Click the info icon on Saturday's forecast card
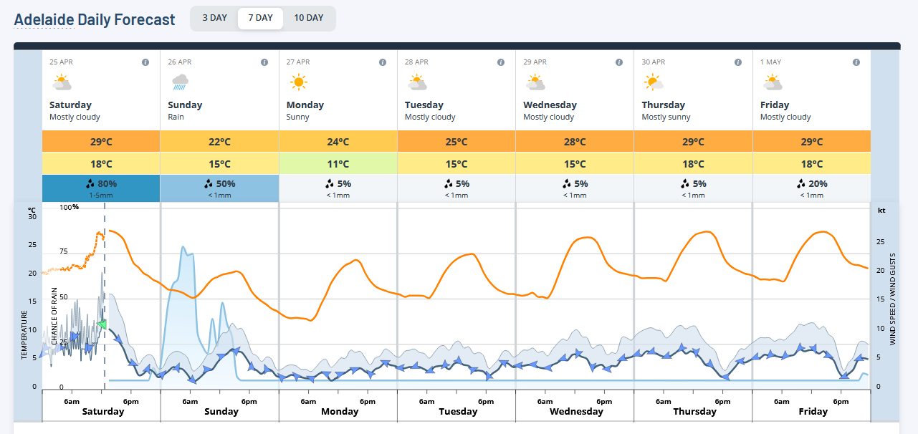The image size is (918, 434). pyautogui.click(x=145, y=62)
